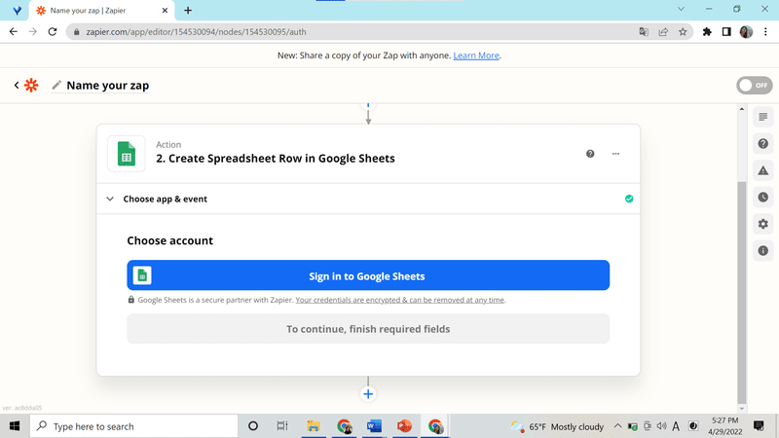Open the warning triangle sidebar icon

tap(763, 171)
